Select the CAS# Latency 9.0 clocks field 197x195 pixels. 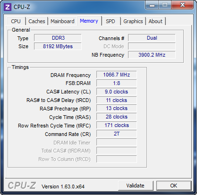point(117,92)
